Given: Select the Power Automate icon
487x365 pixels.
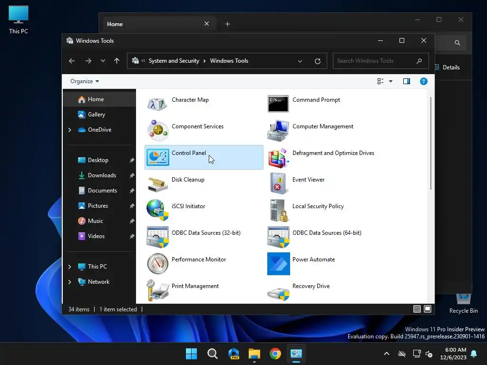Looking at the screenshot, I should pos(279,264).
